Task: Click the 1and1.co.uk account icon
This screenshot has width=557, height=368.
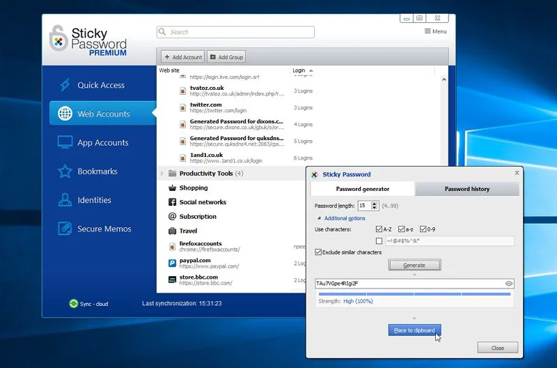Action: [182, 158]
